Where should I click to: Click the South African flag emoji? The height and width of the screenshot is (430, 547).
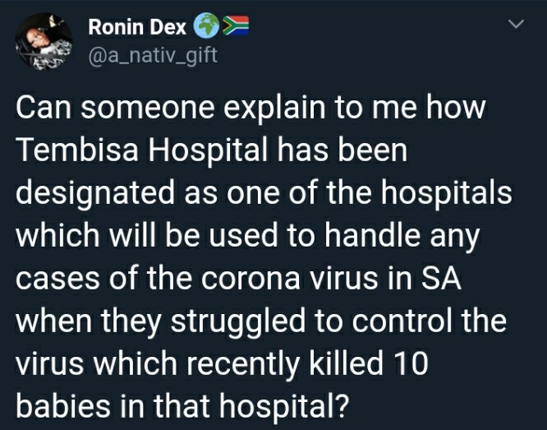[236, 25]
